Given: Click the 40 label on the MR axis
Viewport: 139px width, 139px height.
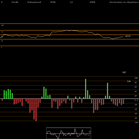Looking at the screenshot, I should click(136, 91).
